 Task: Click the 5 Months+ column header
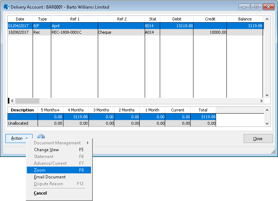[x=51, y=110]
